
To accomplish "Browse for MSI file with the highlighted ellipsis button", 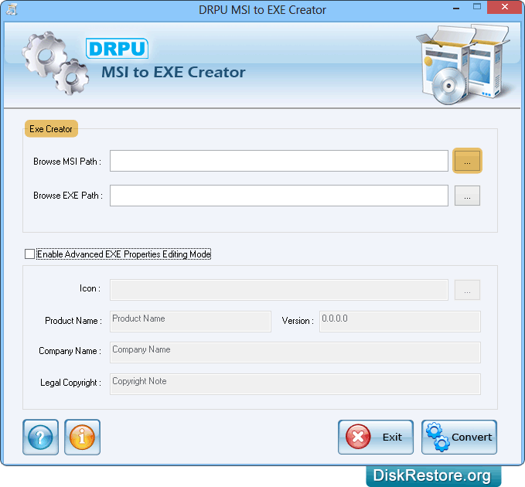I will tap(467, 161).
